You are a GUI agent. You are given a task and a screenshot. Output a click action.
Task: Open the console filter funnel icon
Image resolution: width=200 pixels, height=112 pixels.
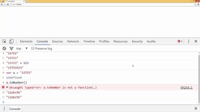point(11,49)
